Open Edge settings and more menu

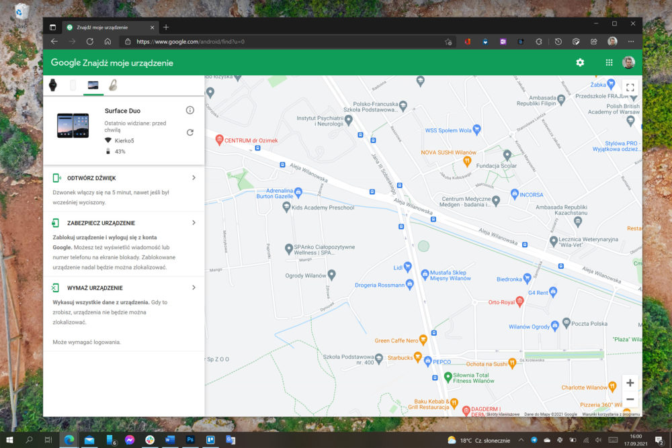point(631,42)
